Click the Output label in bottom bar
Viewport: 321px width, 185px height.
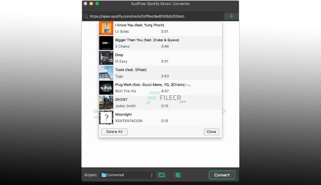(x=91, y=175)
